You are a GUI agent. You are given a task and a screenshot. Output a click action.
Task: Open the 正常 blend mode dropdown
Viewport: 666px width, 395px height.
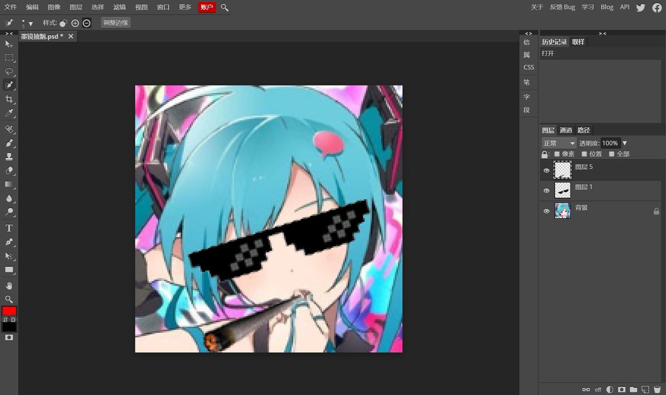coord(559,143)
